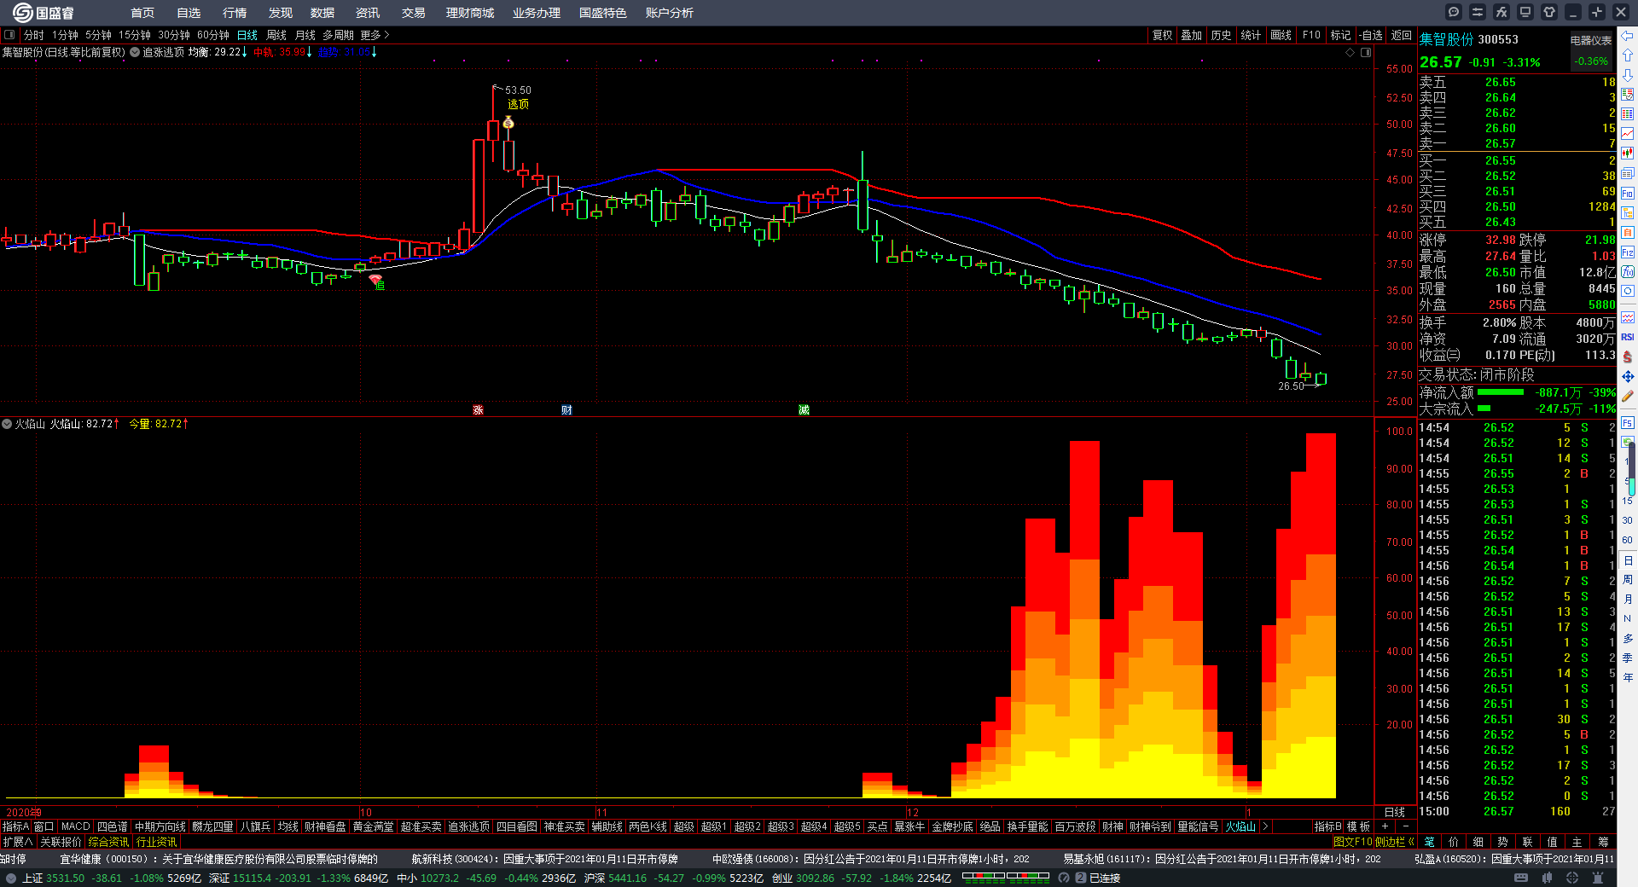This screenshot has width=1638, height=887.
Task: Open the f(x) formula sidebar icon
Action: [1628, 272]
